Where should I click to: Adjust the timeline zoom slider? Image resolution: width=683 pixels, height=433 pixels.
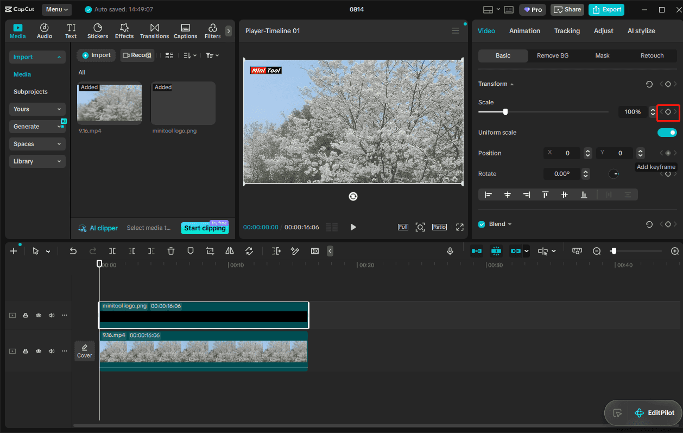point(614,251)
